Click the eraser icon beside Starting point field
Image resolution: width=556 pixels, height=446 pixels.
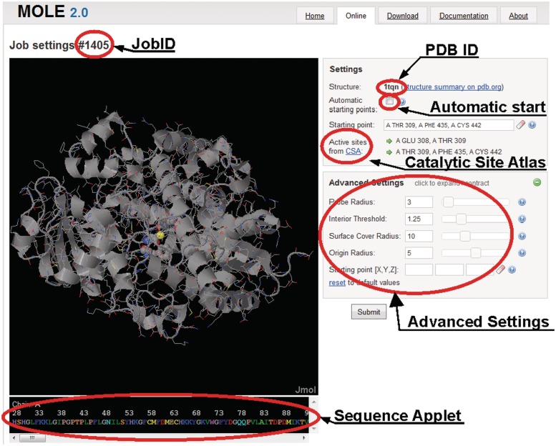pyautogui.click(x=521, y=124)
